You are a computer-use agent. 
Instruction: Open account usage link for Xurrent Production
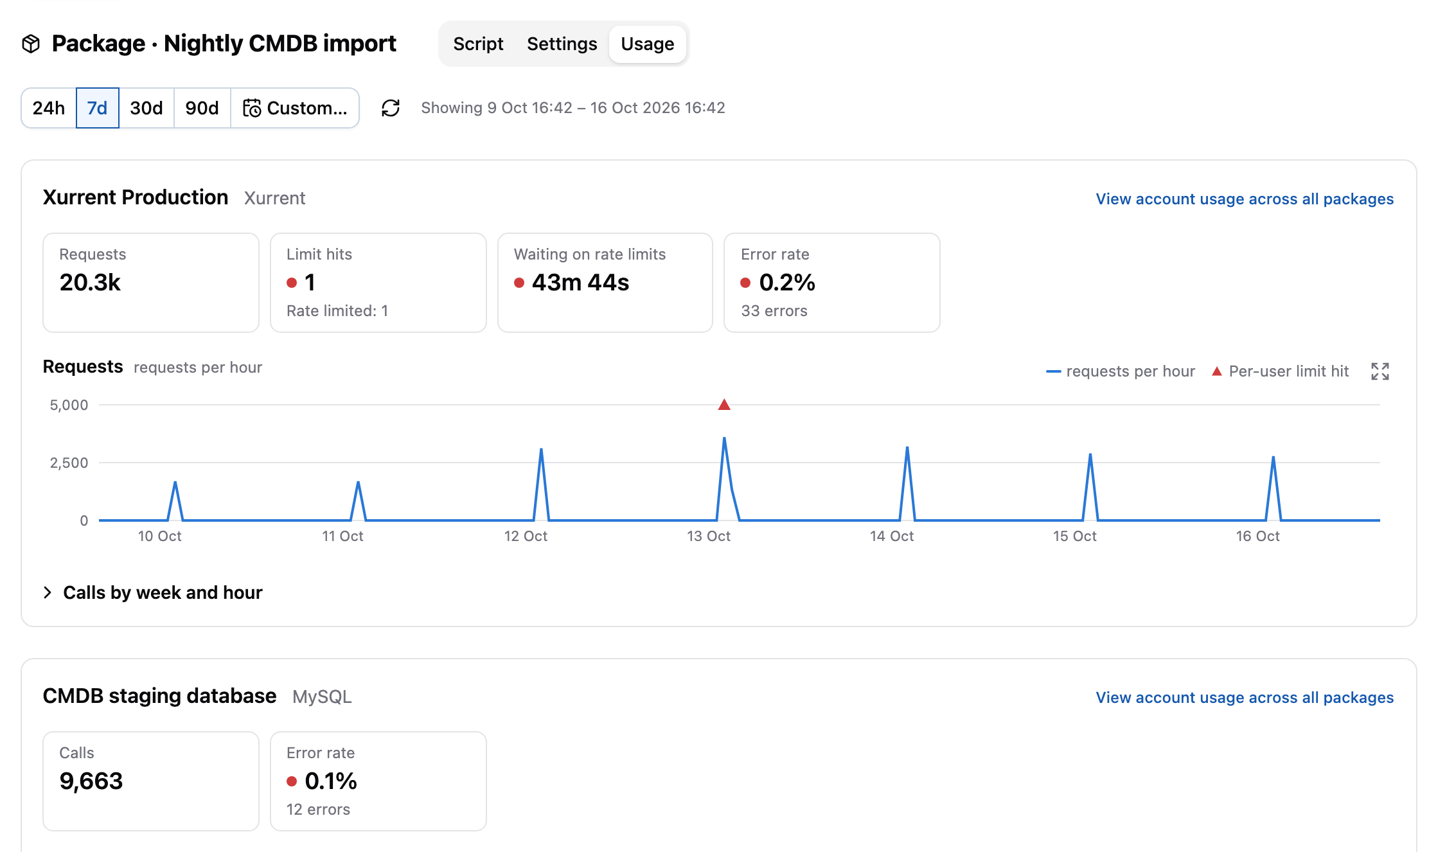[x=1245, y=199]
